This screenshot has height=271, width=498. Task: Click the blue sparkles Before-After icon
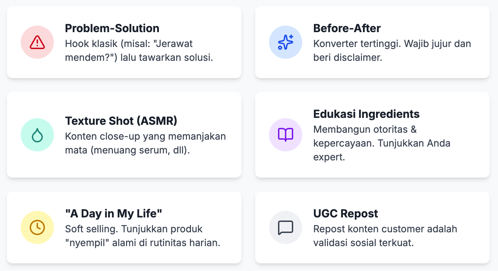tap(286, 42)
